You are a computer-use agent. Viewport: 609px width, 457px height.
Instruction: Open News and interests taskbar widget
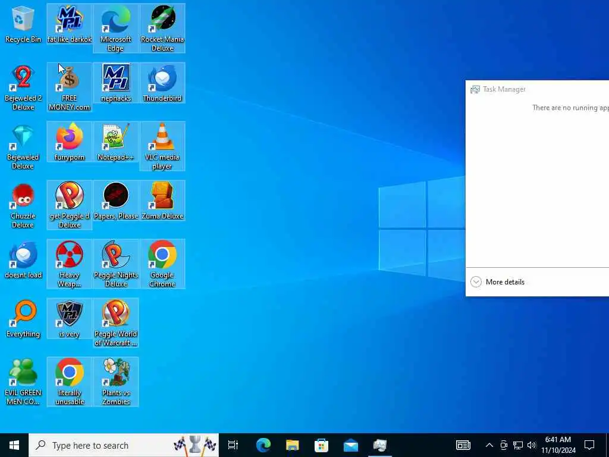[x=463, y=445]
